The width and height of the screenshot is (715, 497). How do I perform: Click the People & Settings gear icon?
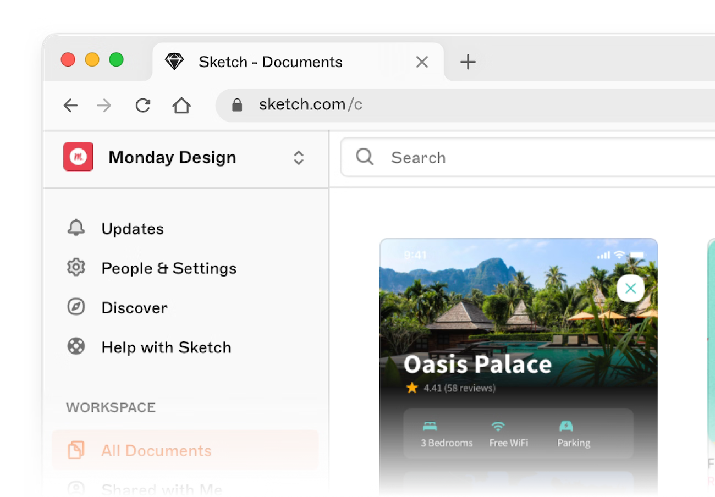pyautogui.click(x=76, y=267)
